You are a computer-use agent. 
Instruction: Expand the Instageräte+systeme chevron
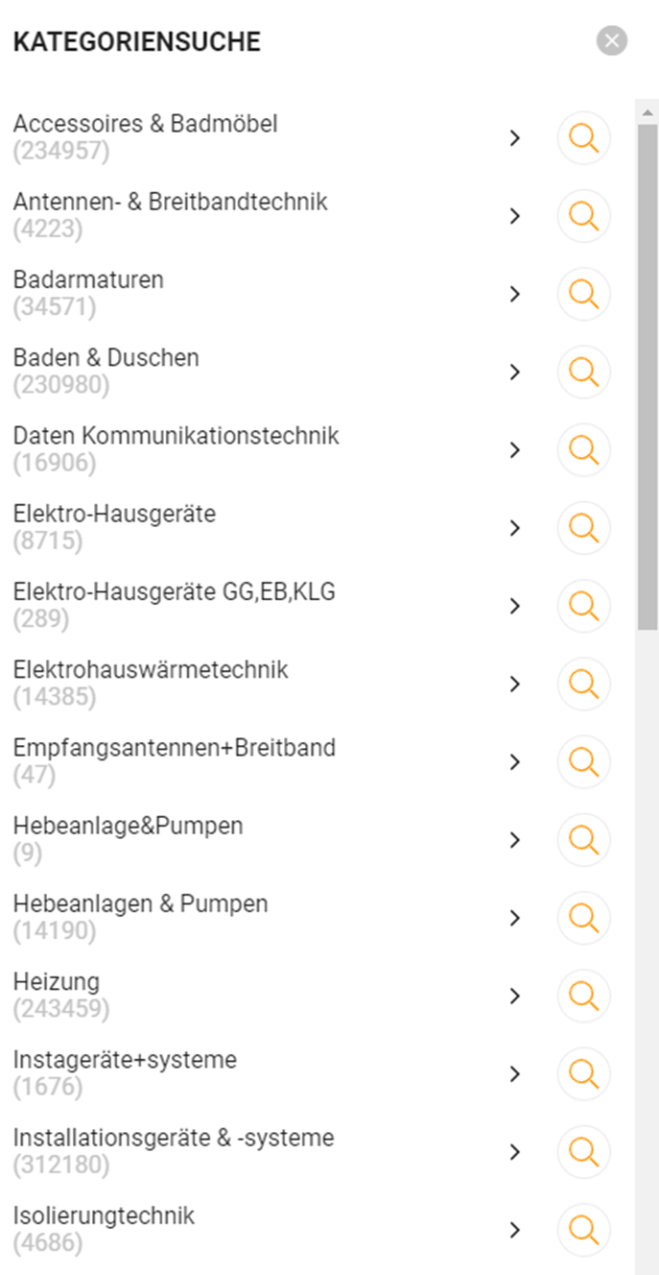pos(515,1073)
